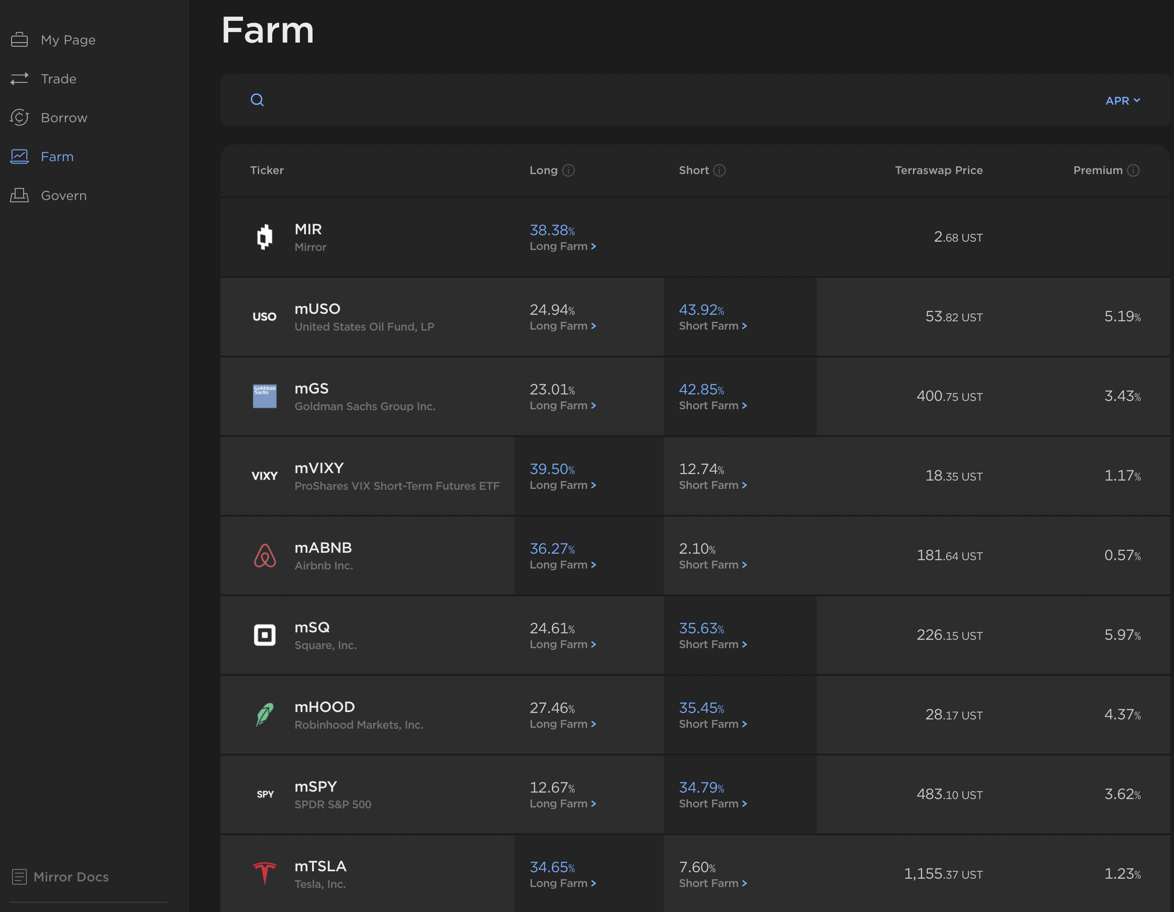Open the mVIXY Long Farm link
1174x912 pixels.
click(x=562, y=485)
